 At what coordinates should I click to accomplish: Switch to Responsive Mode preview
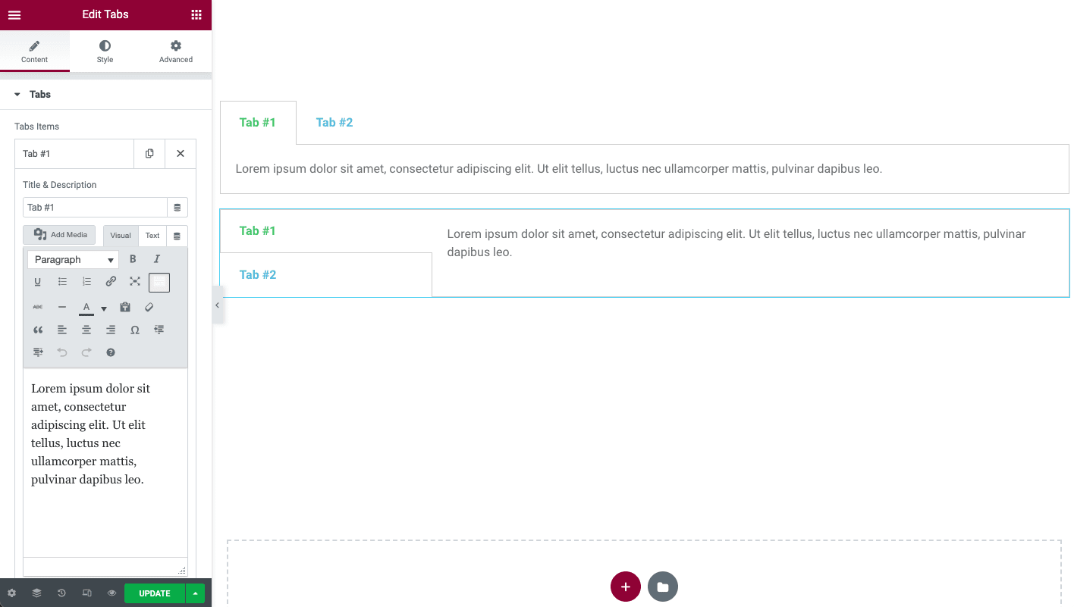[x=86, y=593]
